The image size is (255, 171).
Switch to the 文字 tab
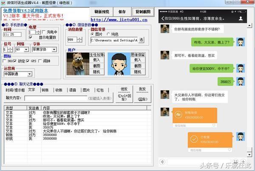tap(32, 90)
